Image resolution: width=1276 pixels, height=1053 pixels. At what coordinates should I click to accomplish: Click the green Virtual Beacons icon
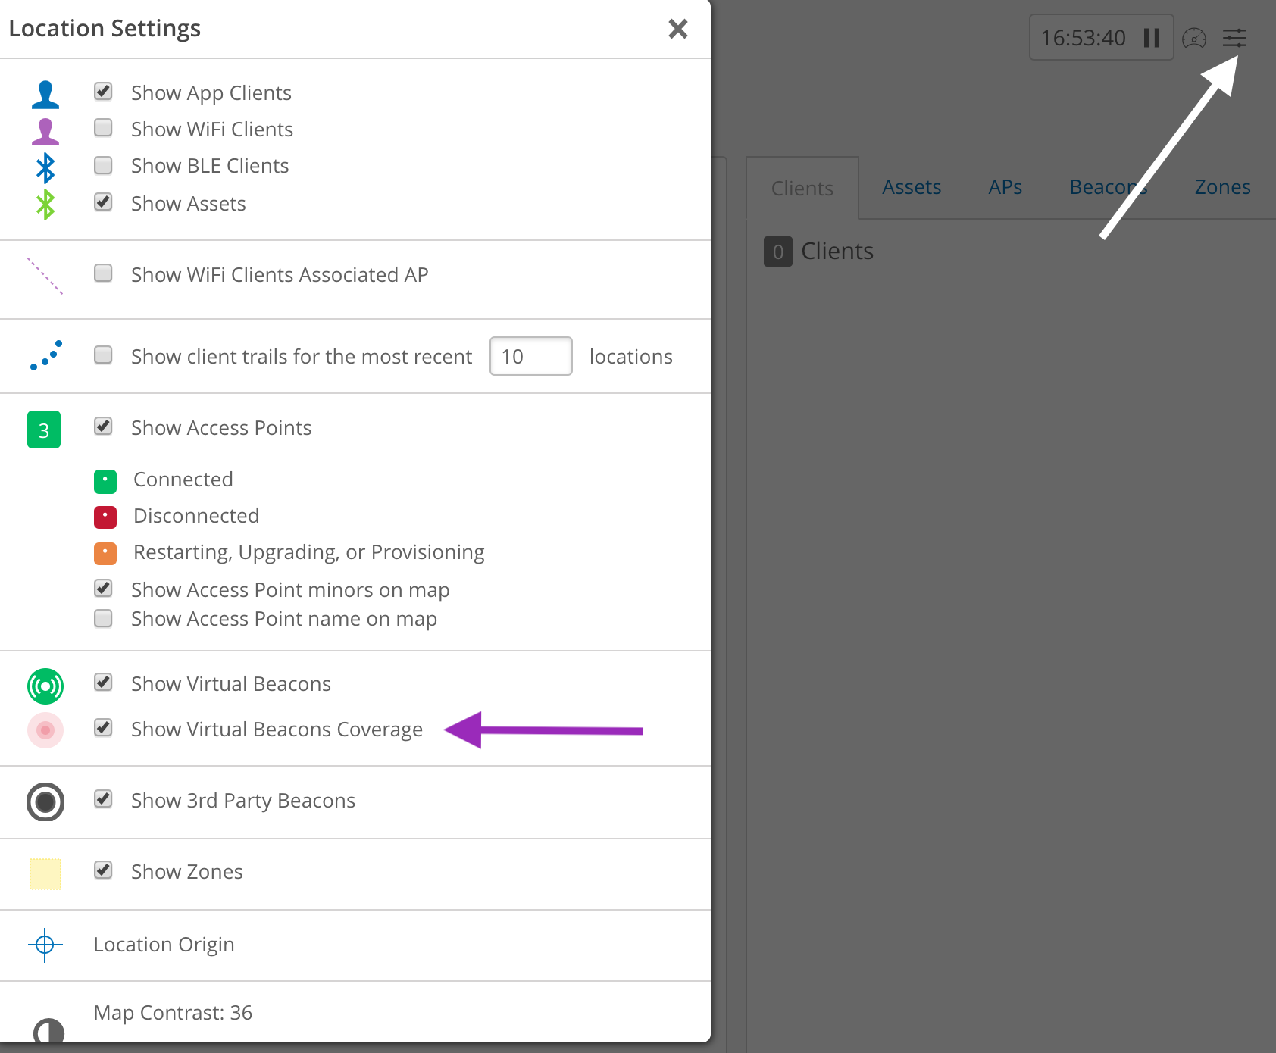pos(45,686)
